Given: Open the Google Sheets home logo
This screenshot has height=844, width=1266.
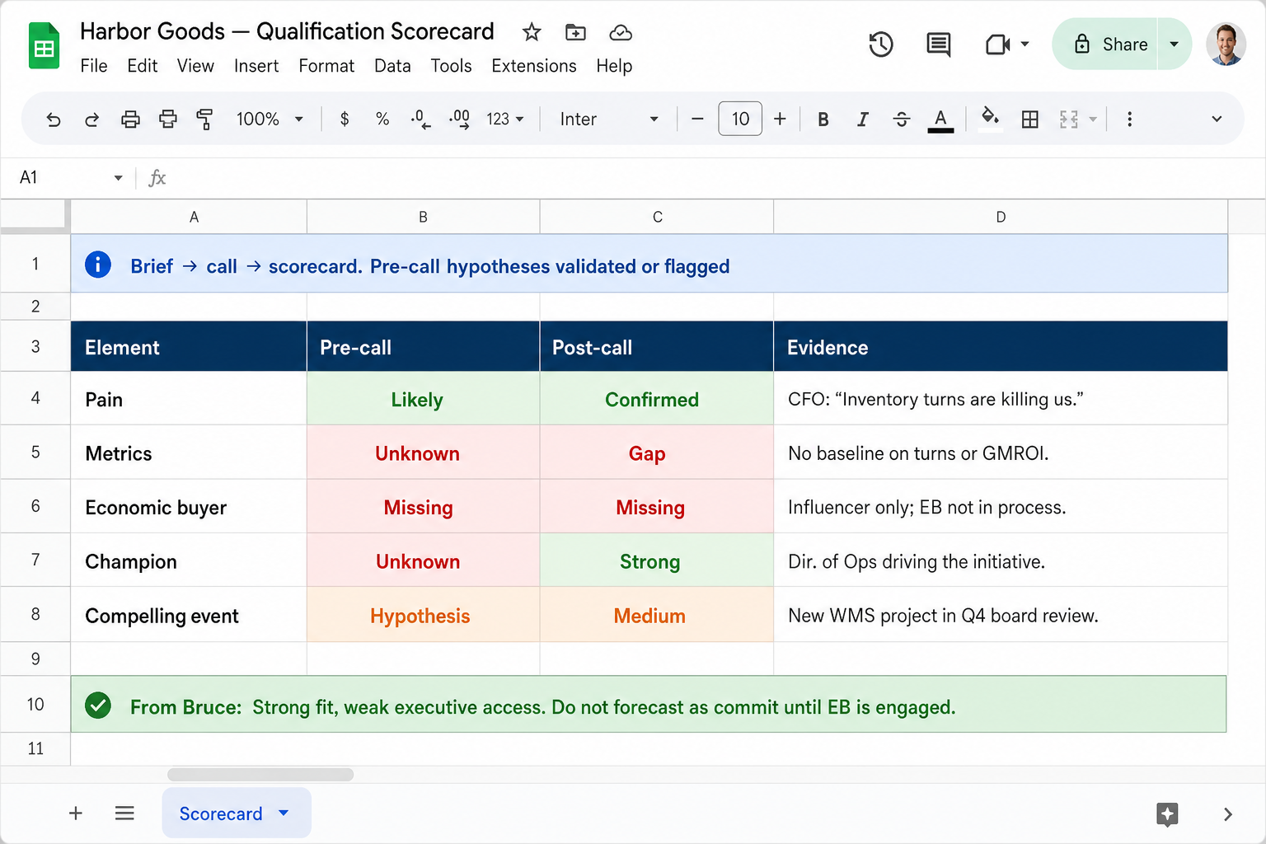Looking at the screenshot, I should pyautogui.click(x=44, y=46).
